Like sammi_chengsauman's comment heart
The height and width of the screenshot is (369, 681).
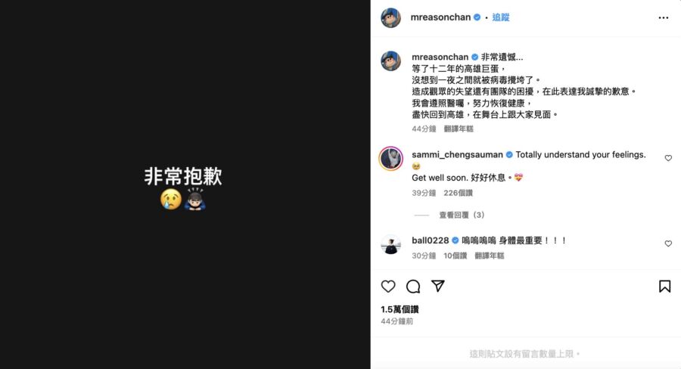tap(668, 158)
